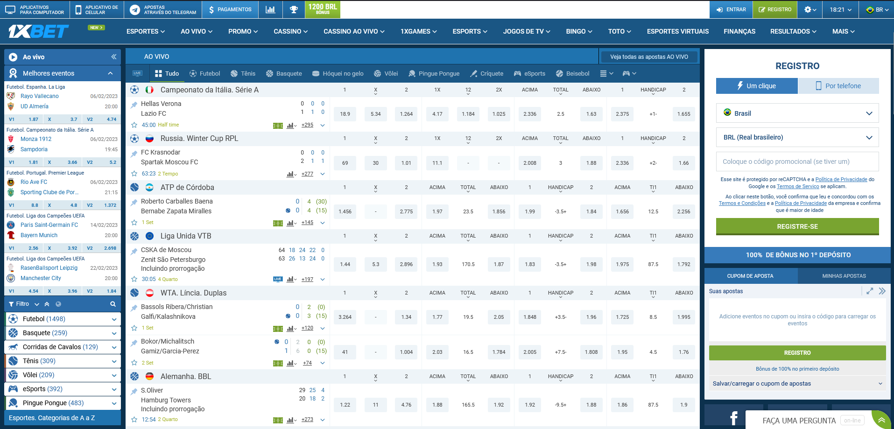Switch to Por telefone registration tab
This screenshot has width=894, height=429.
[x=838, y=86]
